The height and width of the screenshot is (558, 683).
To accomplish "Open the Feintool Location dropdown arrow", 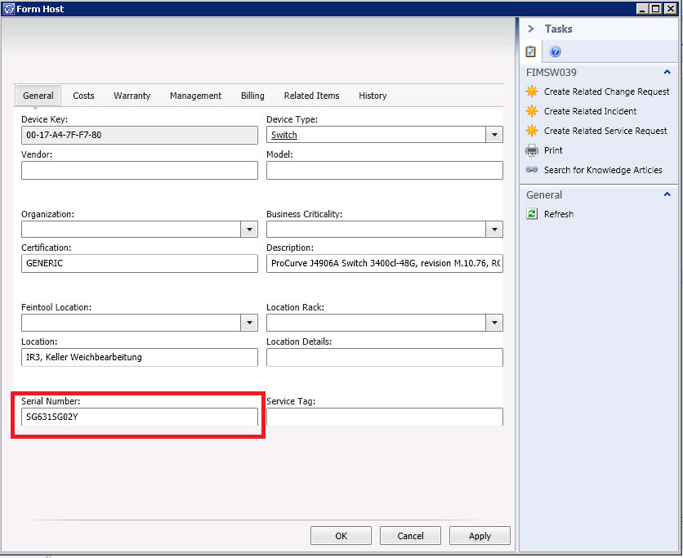I will 249,323.
